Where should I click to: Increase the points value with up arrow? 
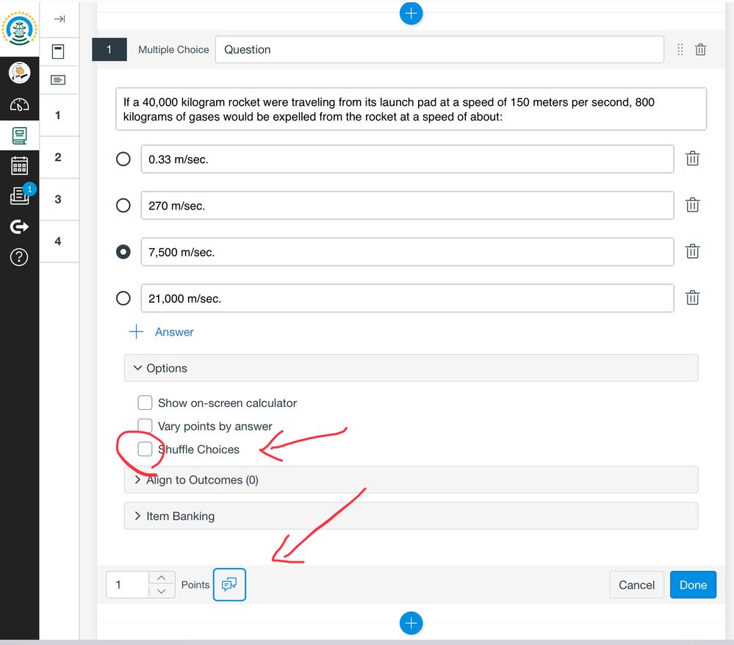162,577
